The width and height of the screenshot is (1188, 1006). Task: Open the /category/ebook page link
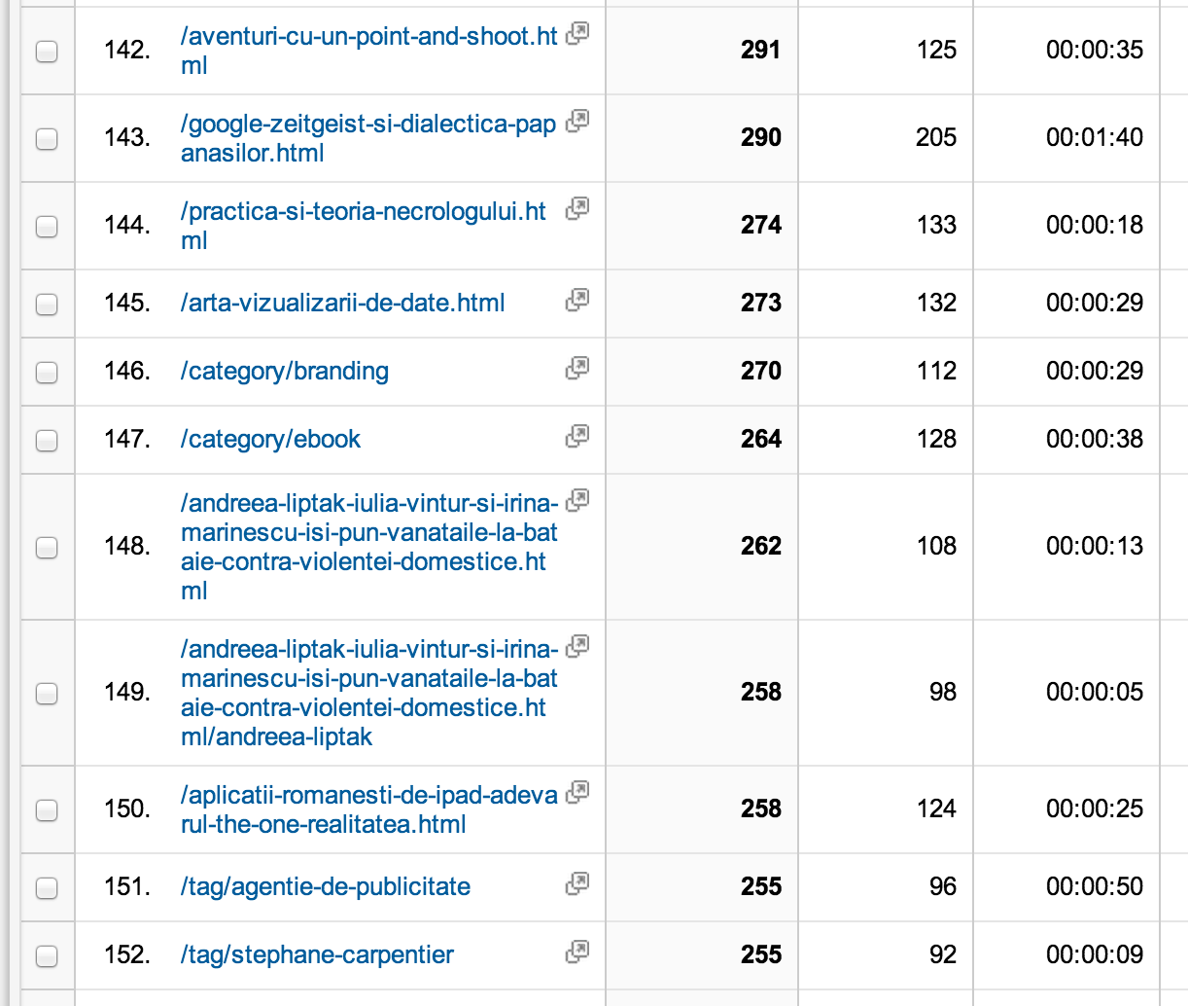(270, 440)
